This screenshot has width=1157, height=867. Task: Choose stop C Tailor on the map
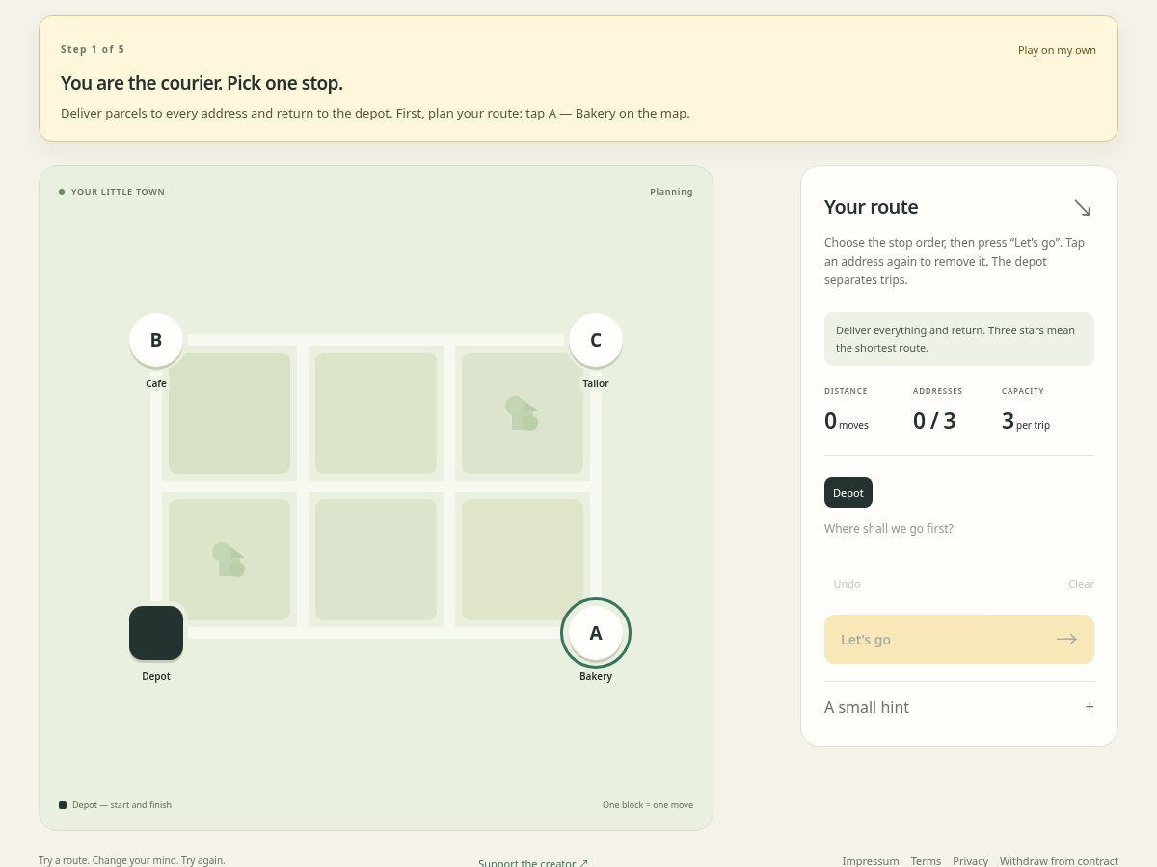click(596, 340)
